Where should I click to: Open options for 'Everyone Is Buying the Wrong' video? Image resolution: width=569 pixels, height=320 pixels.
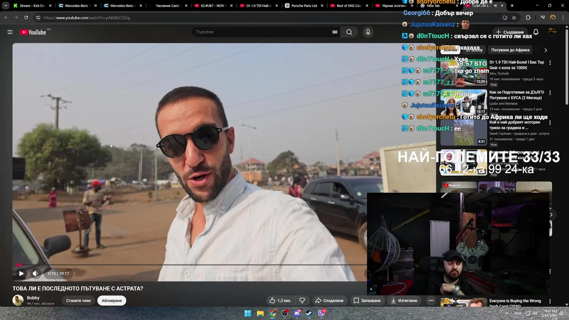(x=550, y=301)
